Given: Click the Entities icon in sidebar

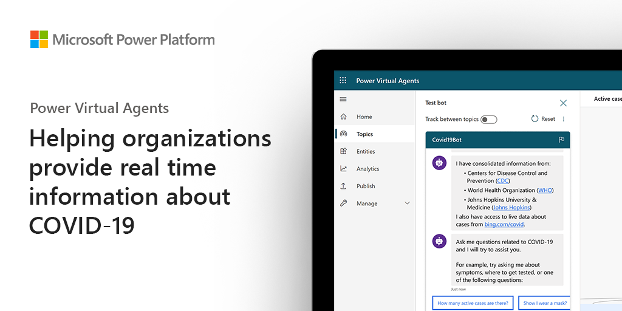Looking at the screenshot, I should 344,151.
